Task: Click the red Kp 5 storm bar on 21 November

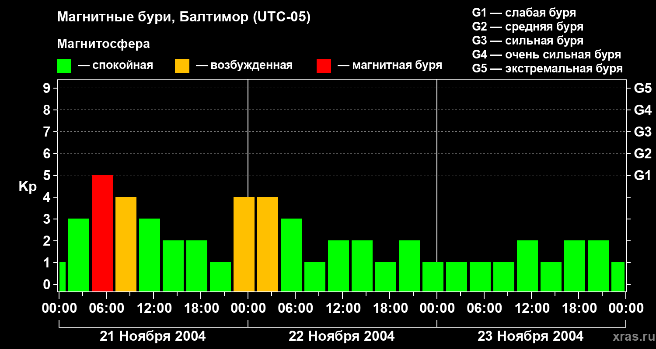Action: pos(102,233)
